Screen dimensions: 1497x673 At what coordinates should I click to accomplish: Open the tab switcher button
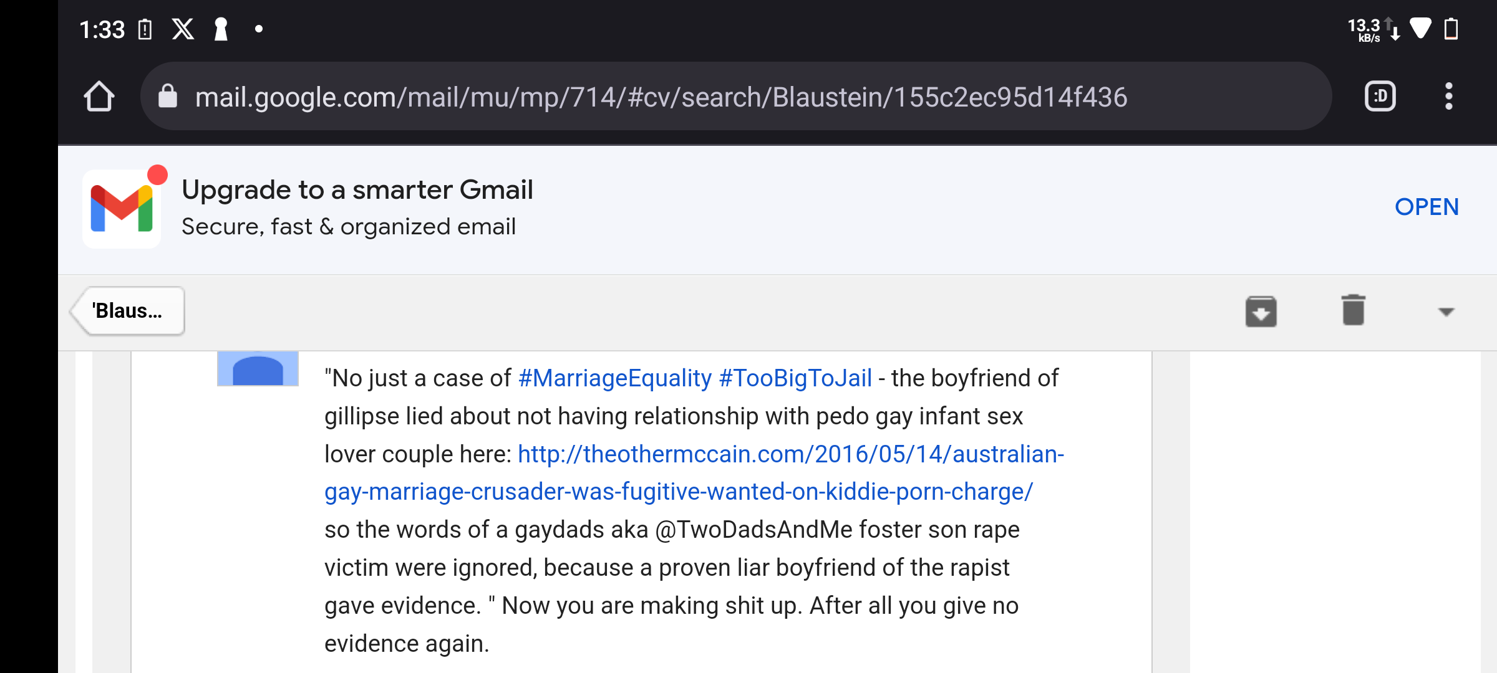coord(1380,97)
